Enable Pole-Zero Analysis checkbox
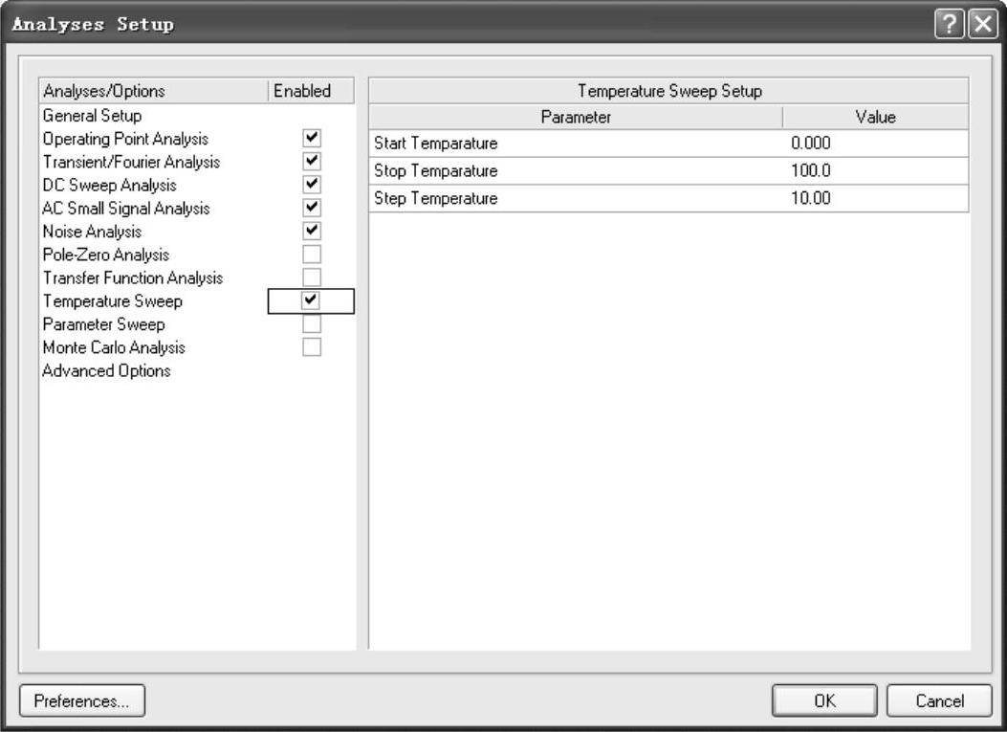 (x=312, y=254)
